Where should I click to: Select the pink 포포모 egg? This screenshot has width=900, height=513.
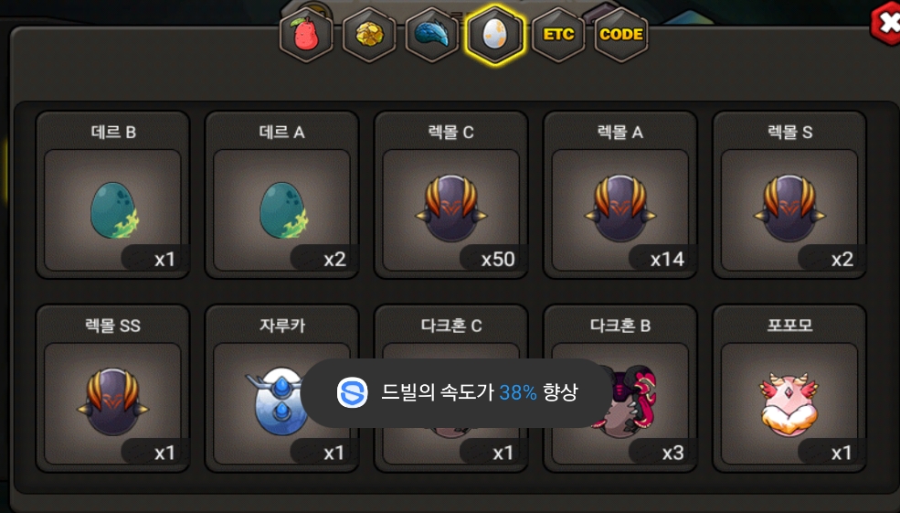[x=789, y=389]
